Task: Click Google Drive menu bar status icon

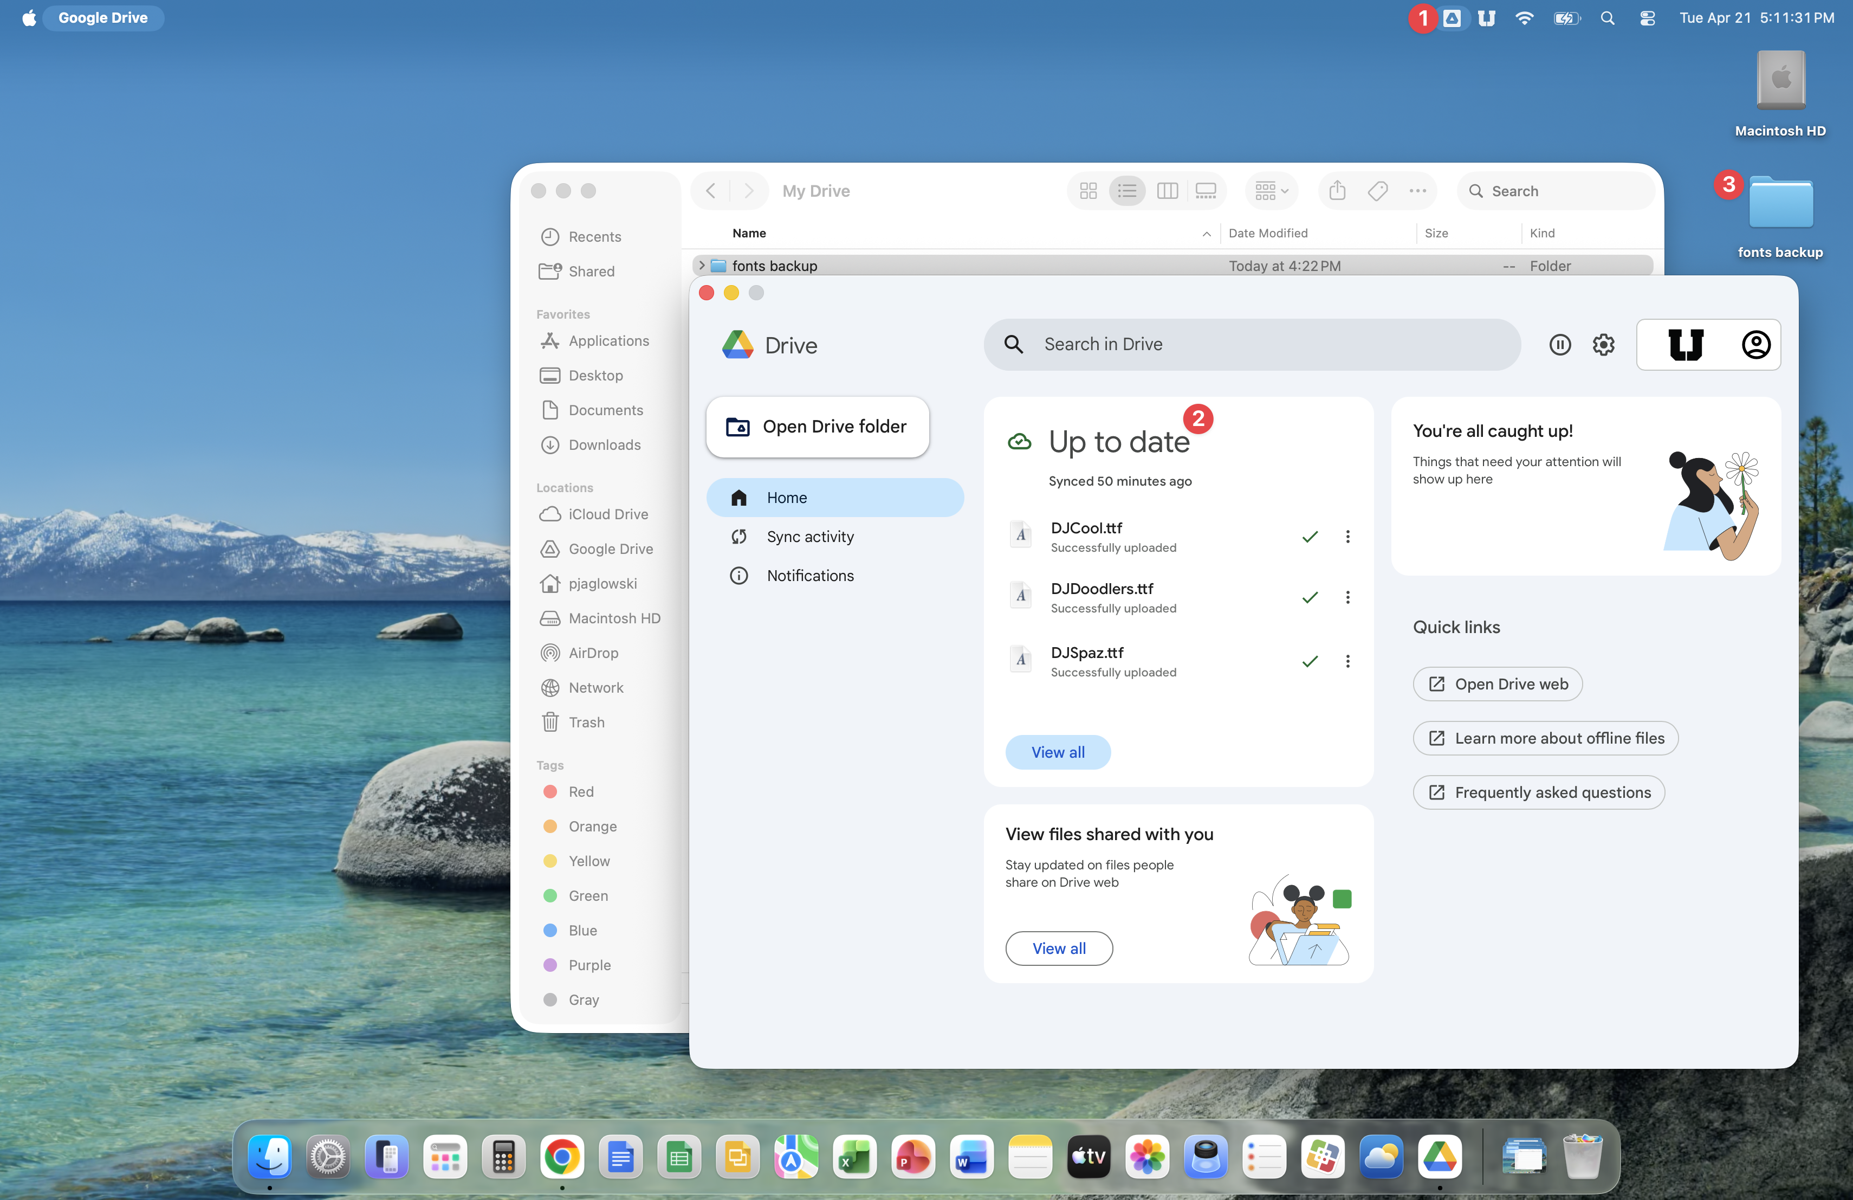Action: [1452, 18]
